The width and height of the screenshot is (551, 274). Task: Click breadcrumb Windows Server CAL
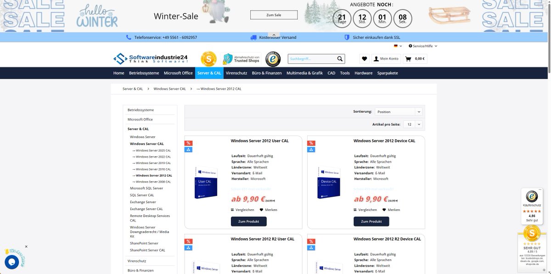[x=169, y=89]
